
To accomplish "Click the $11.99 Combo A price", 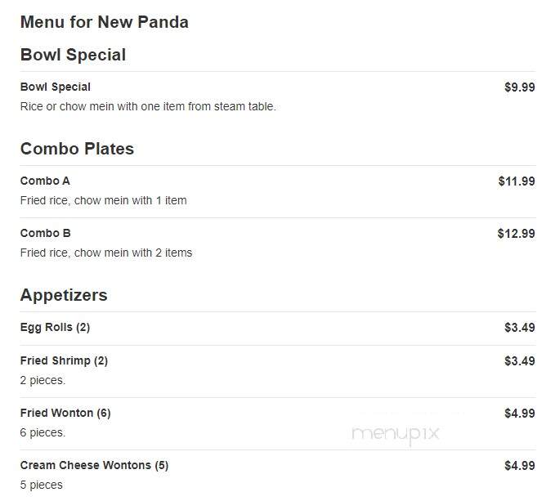I will (517, 181).
